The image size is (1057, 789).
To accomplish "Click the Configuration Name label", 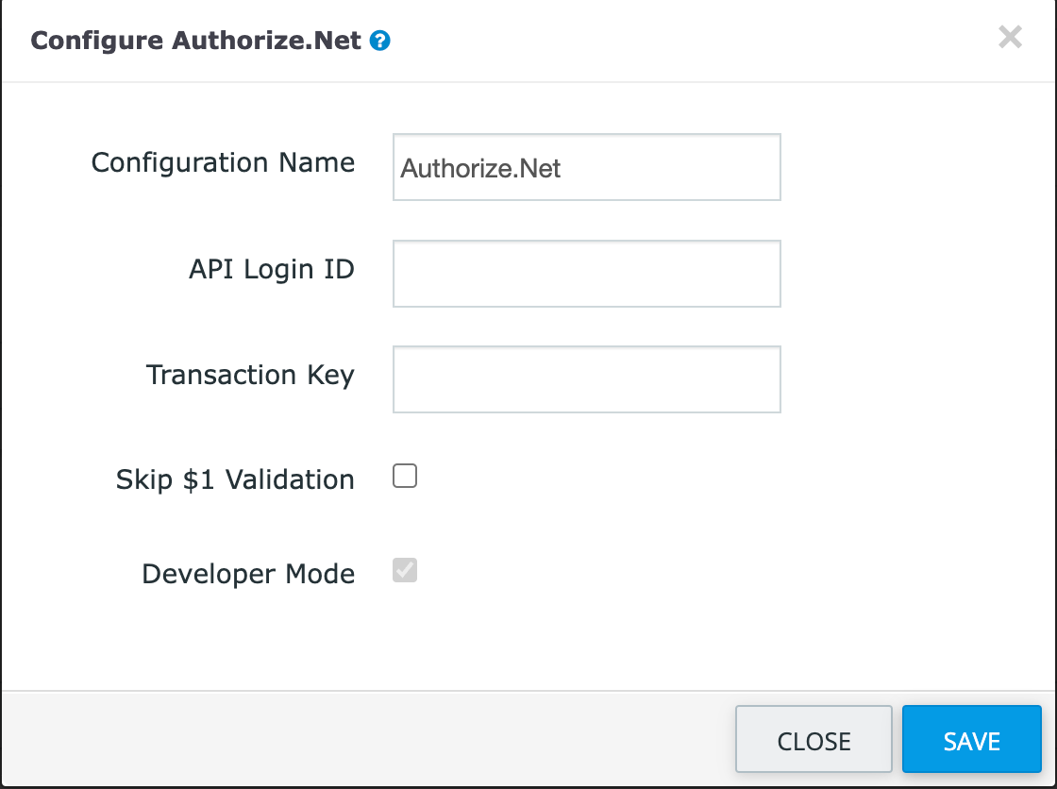I will coord(223,163).
